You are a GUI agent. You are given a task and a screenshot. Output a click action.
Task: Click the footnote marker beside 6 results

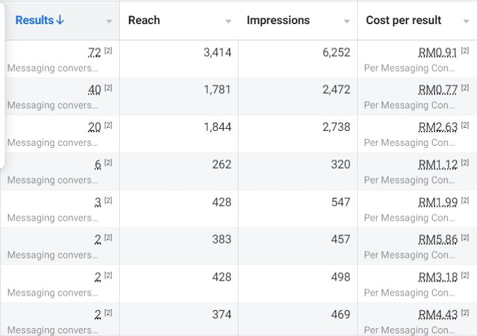(108, 163)
